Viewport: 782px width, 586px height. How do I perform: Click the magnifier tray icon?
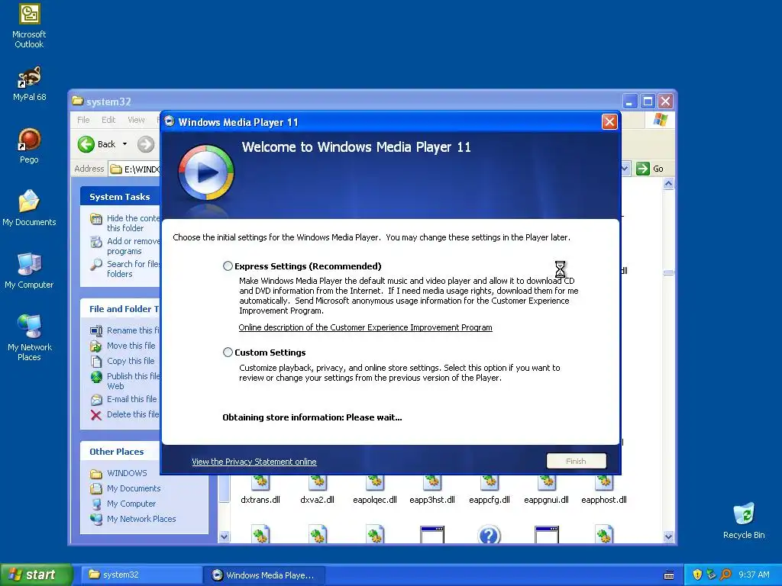725,575
